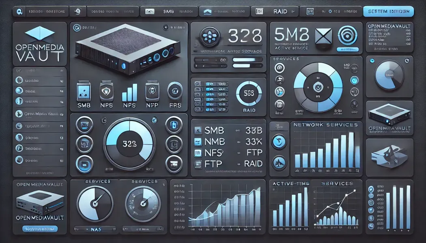This screenshot has height=243, width=426.
Task: Click the dark slider showing 00 under 328
Action: tap(211, 60)
